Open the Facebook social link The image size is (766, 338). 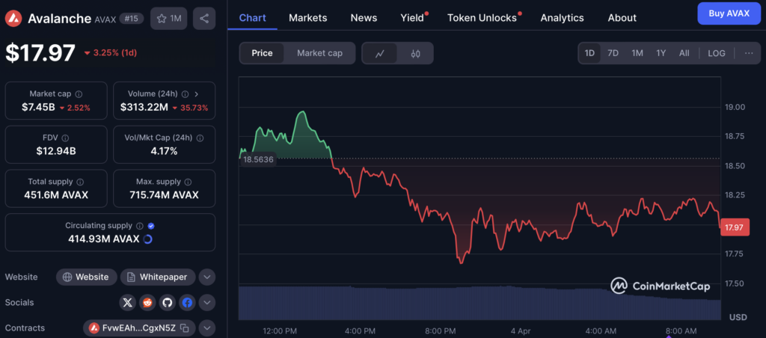(187, 303)
